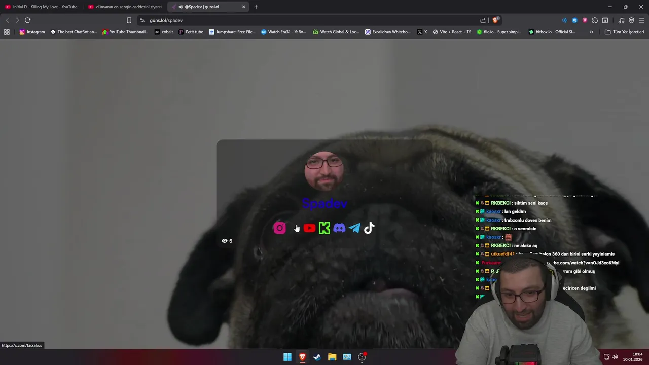Open the Windows Start menu
This screenshot has height=365, width=649.
click(287, 357)
